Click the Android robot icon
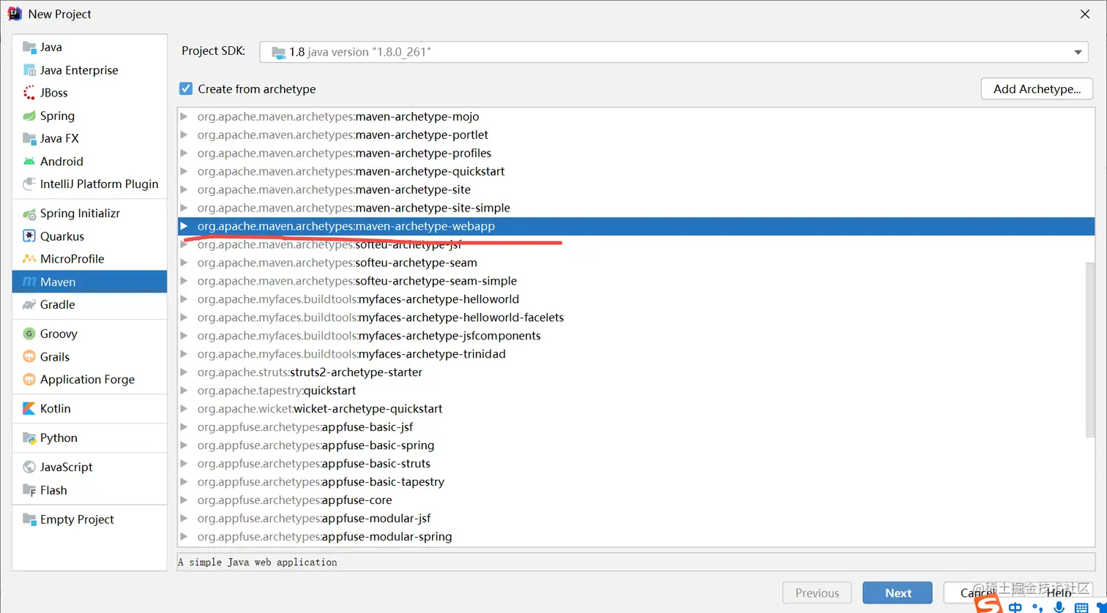 point(29,161)
